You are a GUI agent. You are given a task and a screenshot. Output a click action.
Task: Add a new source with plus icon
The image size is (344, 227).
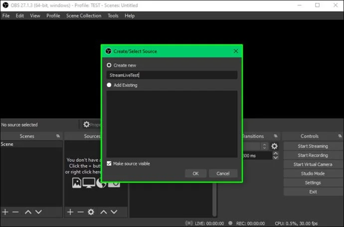click(70, 212)
